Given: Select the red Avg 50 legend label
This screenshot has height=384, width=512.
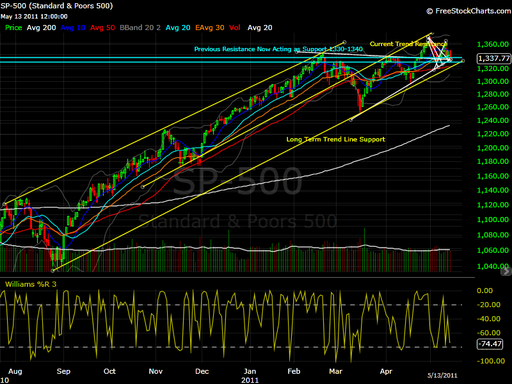Looking at the screenshot, I should 102,28.
